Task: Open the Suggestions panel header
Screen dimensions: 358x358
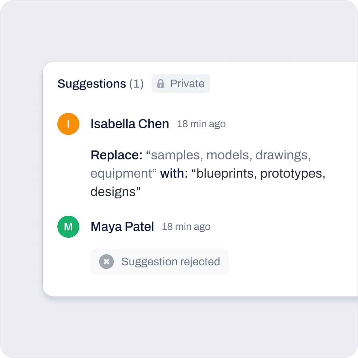Action: click(92, 84)
